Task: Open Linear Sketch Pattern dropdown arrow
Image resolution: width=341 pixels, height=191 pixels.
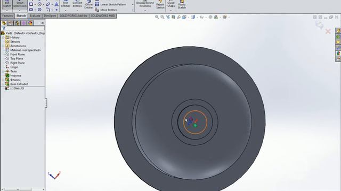Action: coord(133,5)
